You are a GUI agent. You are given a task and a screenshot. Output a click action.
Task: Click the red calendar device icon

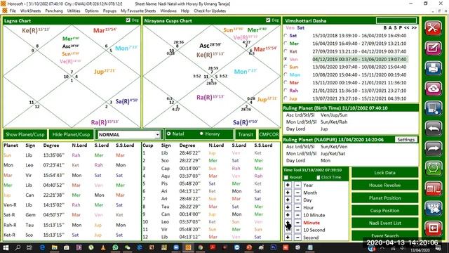433,188
